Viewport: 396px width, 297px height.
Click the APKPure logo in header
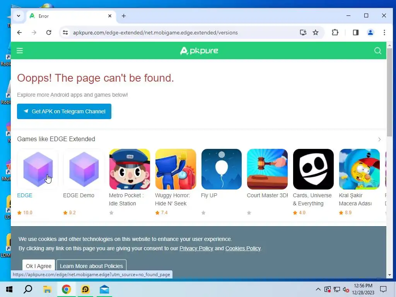(199, 51)
